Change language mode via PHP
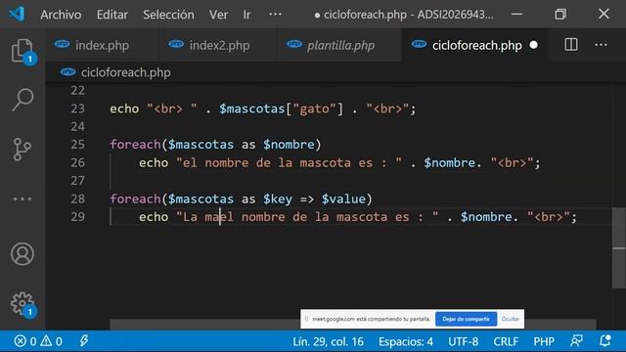Image resolution: width=626 pixels, height=352 pixels. pos(544,341)
